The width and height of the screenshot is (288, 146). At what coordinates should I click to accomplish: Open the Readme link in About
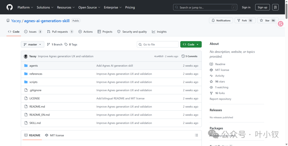tap(218, 64)
